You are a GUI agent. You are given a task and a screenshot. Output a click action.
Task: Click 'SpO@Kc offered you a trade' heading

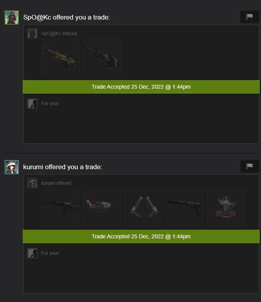[x=67, y=17]
